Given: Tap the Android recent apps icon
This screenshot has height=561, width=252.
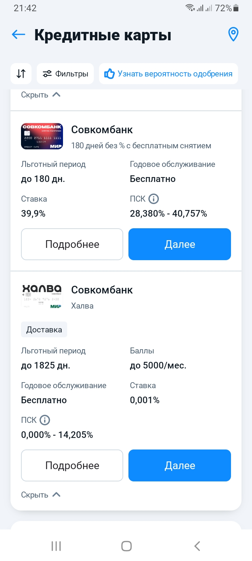Looking at the screenshot, I should point(56,546).
